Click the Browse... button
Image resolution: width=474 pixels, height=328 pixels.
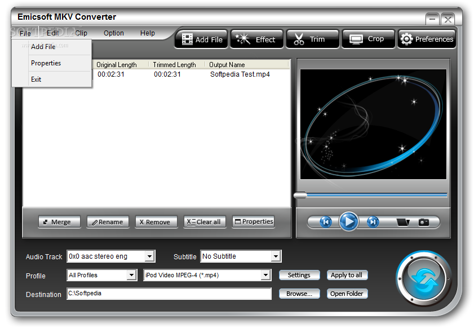click(x=299, y=294)
